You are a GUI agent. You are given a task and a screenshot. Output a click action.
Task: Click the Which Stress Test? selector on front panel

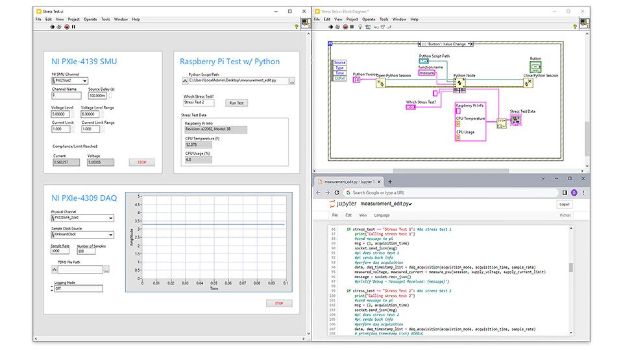[199, 103]
